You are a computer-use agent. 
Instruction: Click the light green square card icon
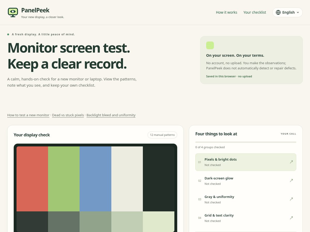[210, 45]
